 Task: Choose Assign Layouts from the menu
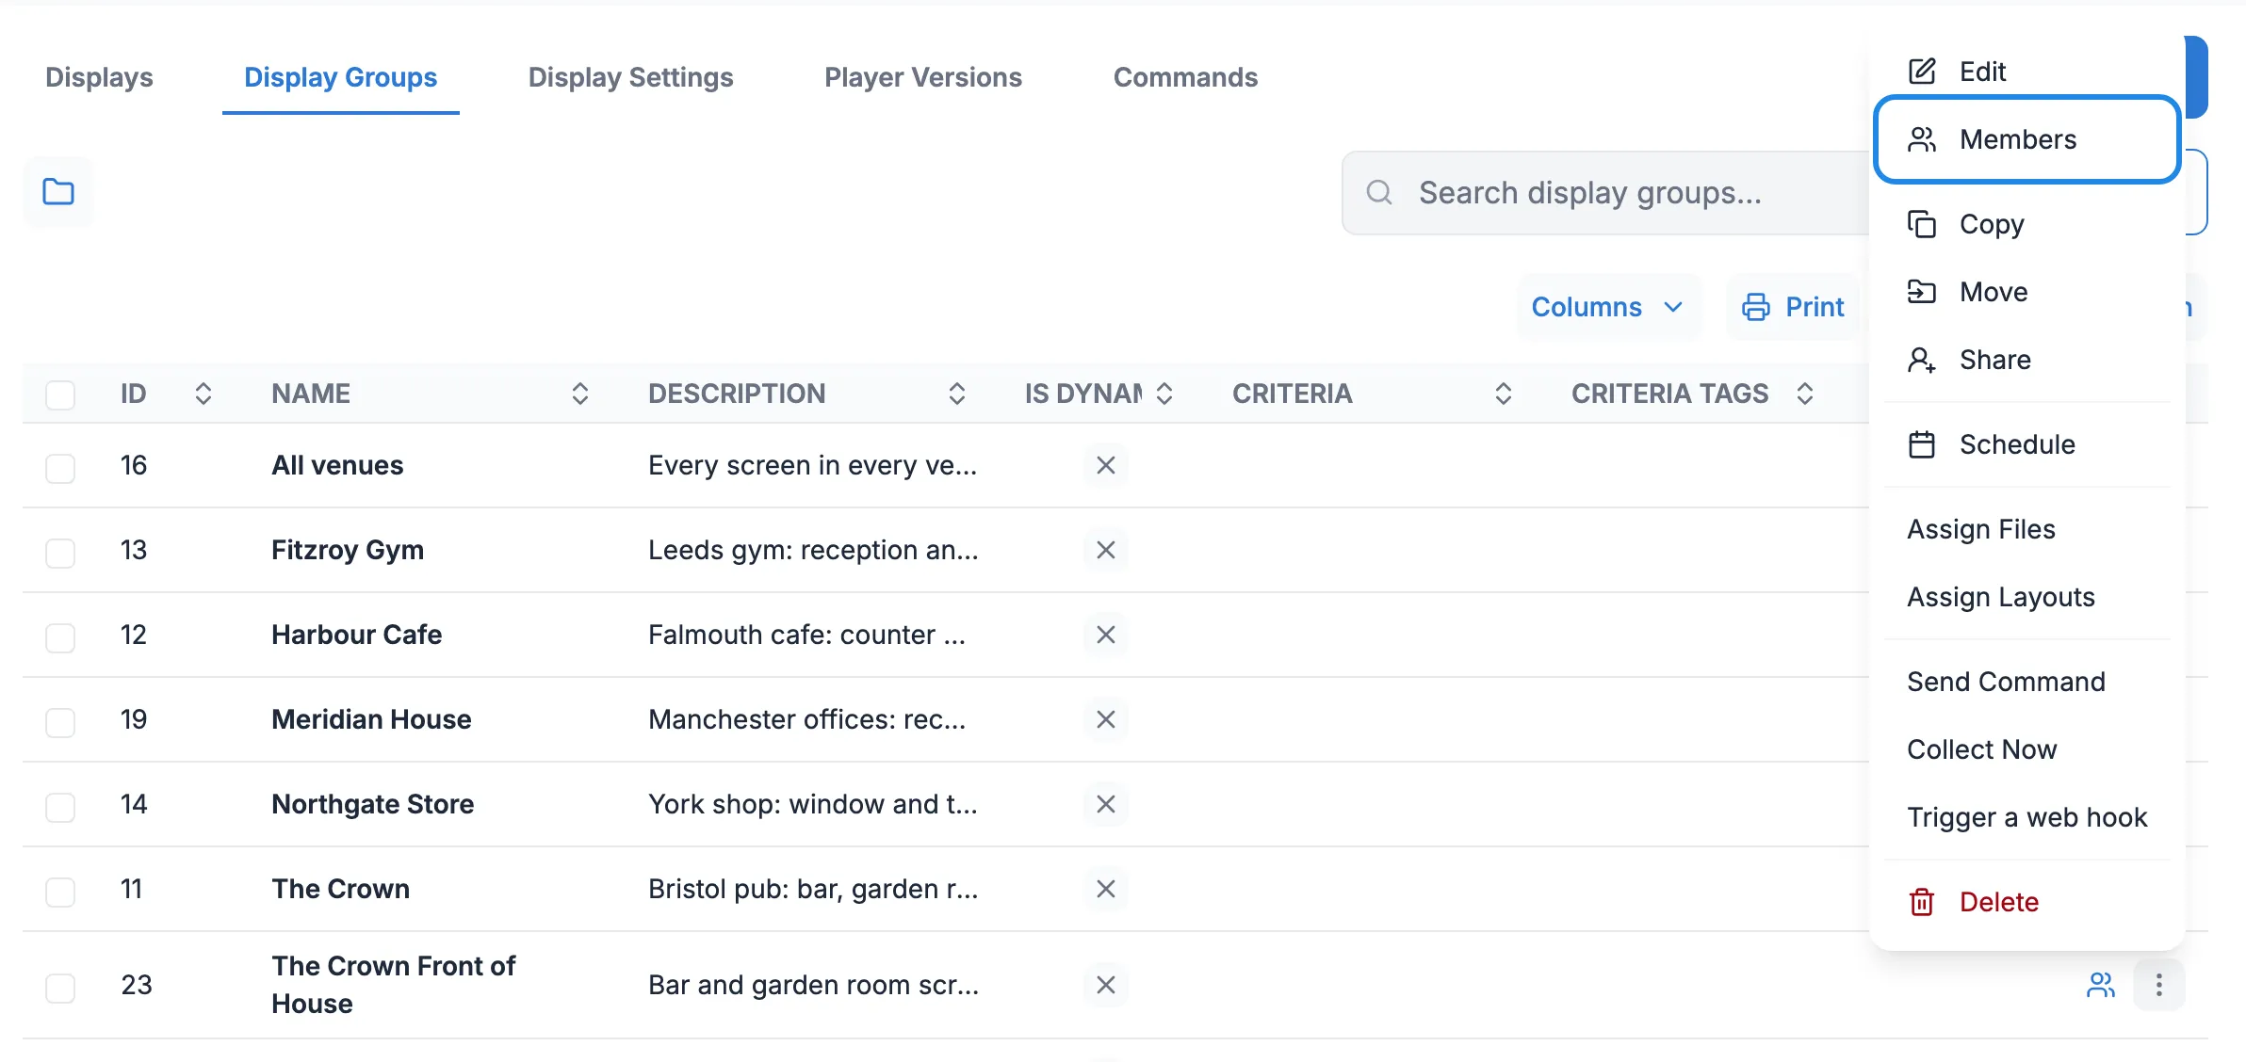[2027, 597]
